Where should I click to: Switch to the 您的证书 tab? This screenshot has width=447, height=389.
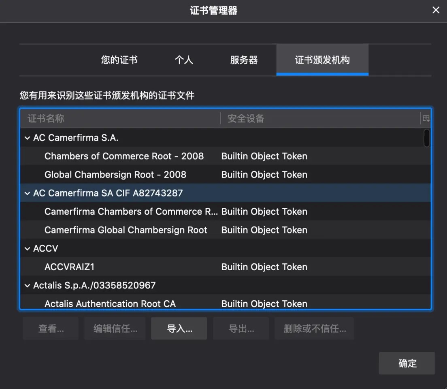119,60
